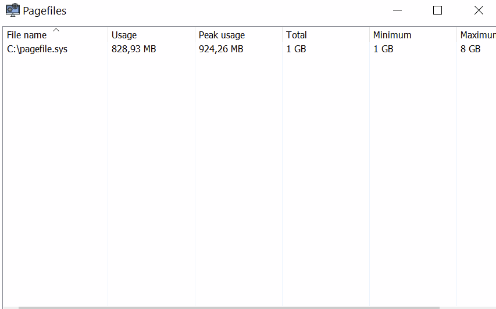The height and width of the screenshot is (309, 496).
Task: Click the 924,26 MB peak usage value
Action: [x=221, y=49]
